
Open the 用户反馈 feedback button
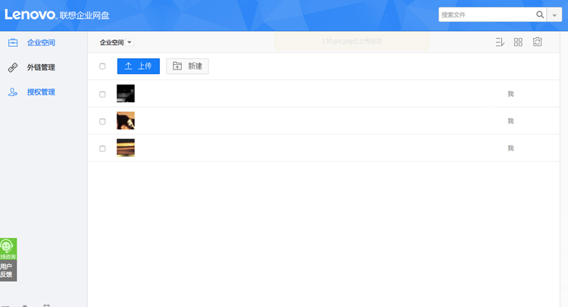(x=8, y=271)
